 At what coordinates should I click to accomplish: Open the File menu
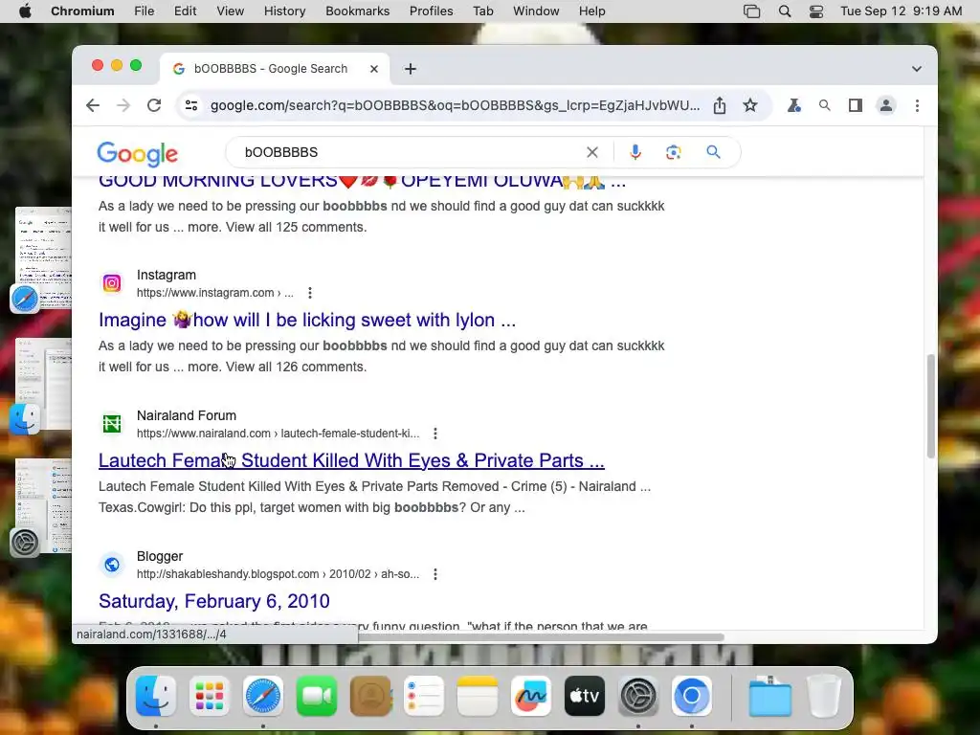pyautogui.click(x=144, y=11)
